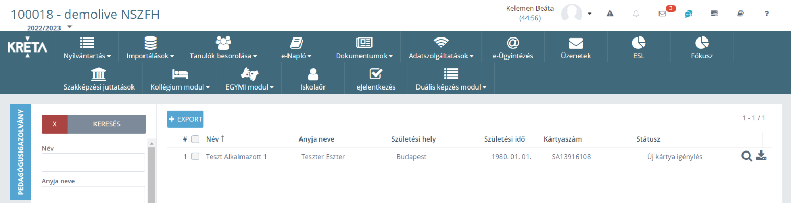The image size is (791, 203).
Task: Check the box for Teszt Alkalmazott 1
Action: pos(195,156)
